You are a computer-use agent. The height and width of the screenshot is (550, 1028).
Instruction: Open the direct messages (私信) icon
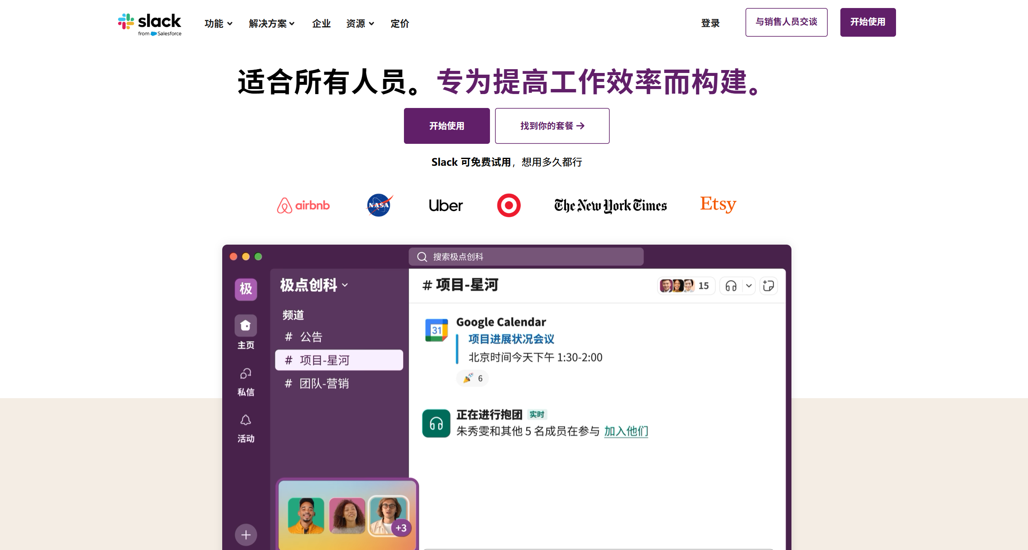click(x=245, y=374)
